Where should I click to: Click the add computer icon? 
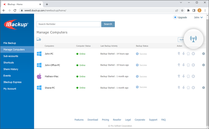[x=39, y=40]
